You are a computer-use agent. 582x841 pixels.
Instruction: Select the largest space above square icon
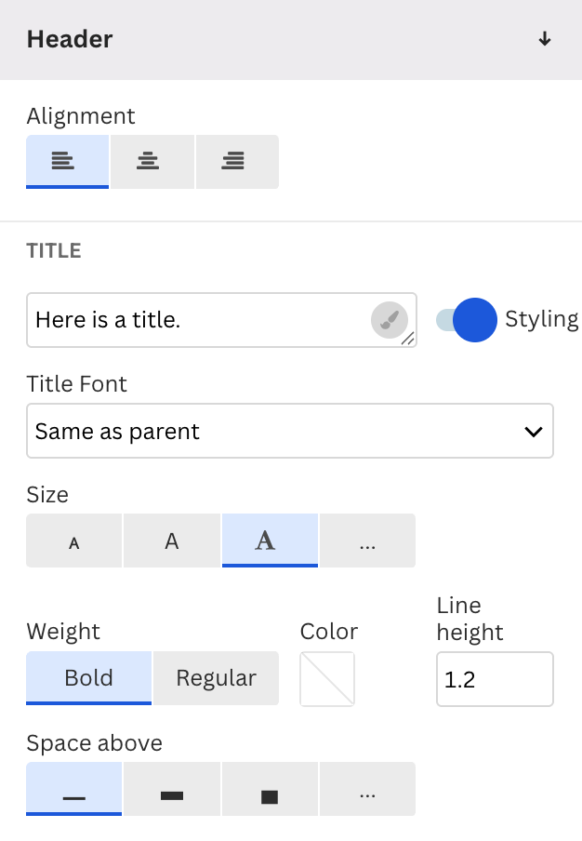click(x=270, y=790)
